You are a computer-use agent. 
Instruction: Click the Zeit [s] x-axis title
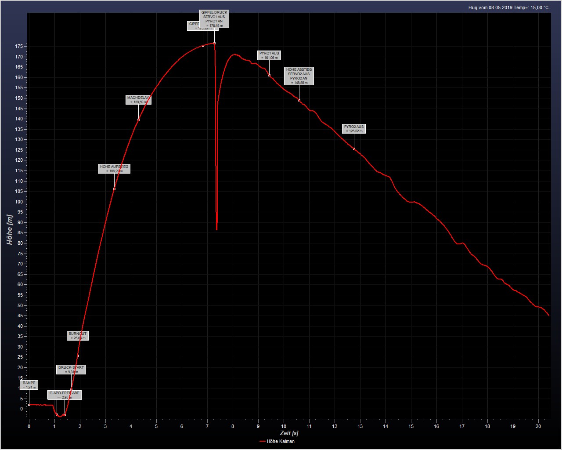289,433
